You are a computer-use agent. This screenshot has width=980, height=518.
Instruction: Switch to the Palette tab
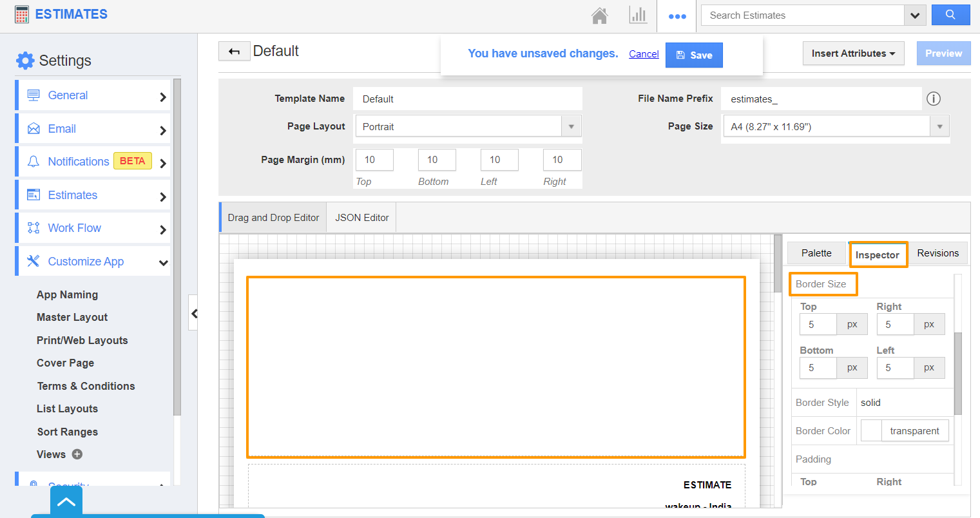(x=816, y=253)
